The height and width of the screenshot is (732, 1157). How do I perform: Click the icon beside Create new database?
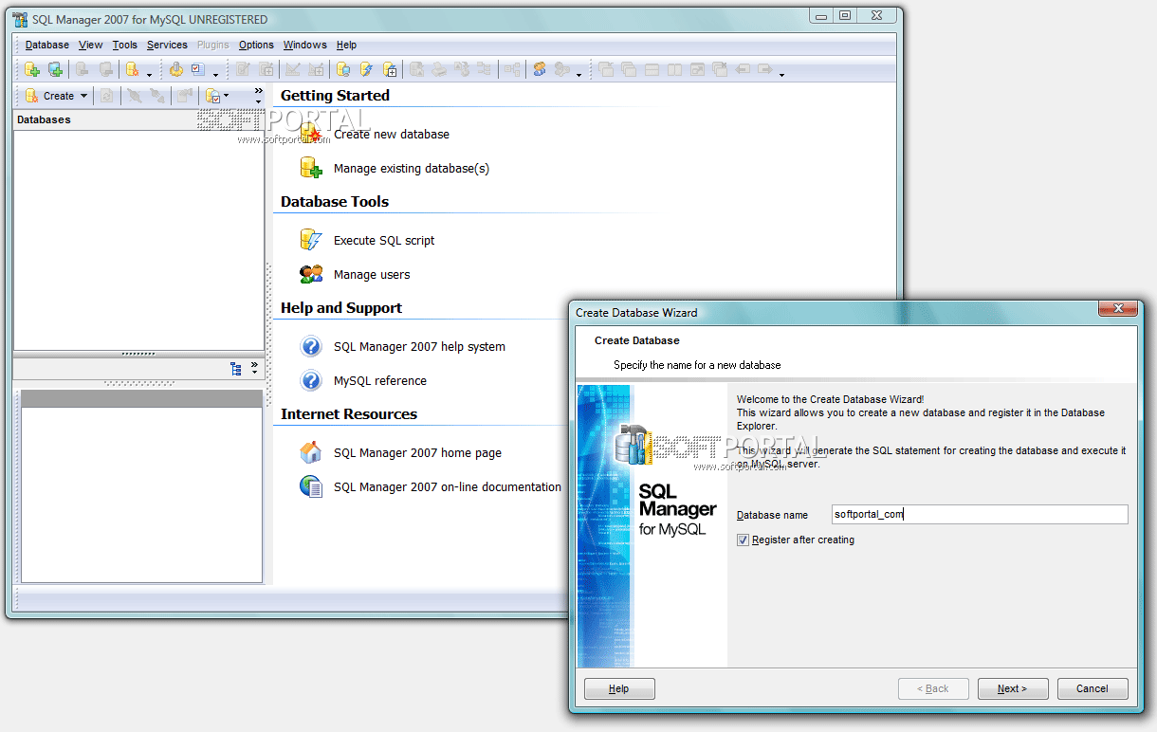(x=311, y=134)
